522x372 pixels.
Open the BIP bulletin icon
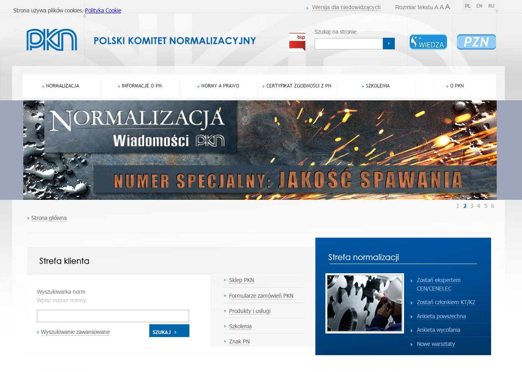(x=297, y=42)
